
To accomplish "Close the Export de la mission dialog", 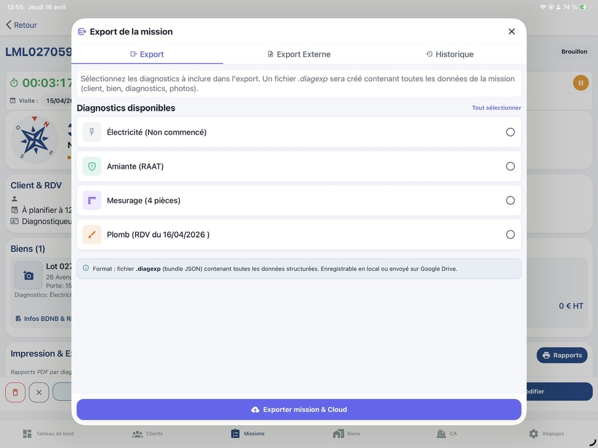I will click(512, 32).
